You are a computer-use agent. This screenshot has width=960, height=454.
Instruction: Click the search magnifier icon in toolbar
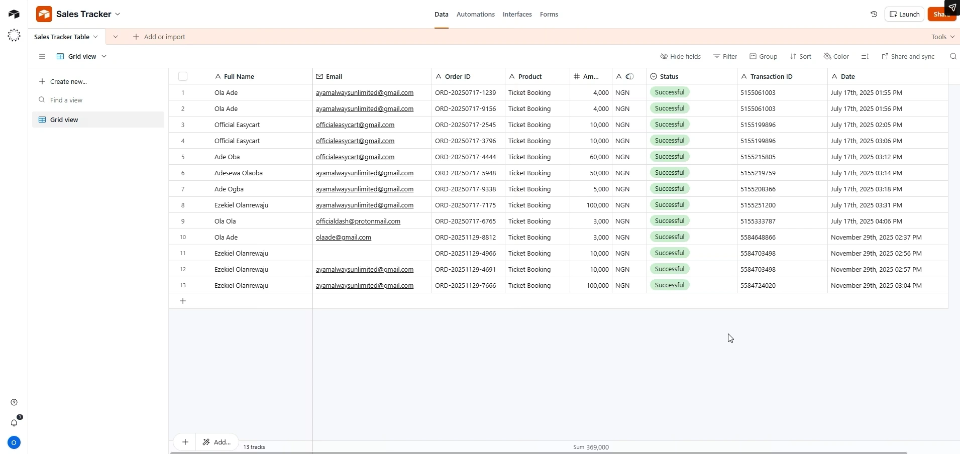point(953,57)
